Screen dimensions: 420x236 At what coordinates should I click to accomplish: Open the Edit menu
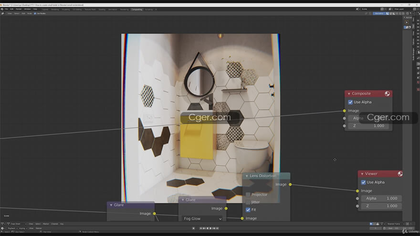(x=12, y=9)
